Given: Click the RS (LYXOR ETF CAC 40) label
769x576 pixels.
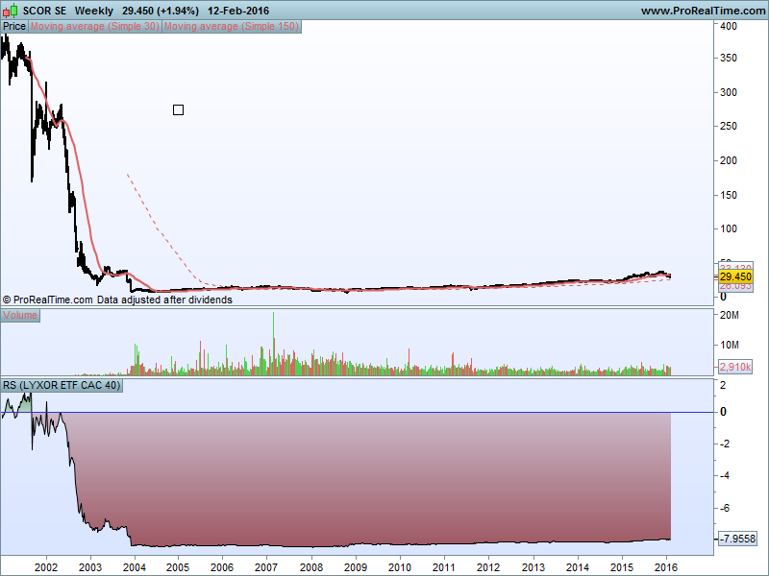Looking at the screenshot, I should pyautogui.click(x=62, y=386).
